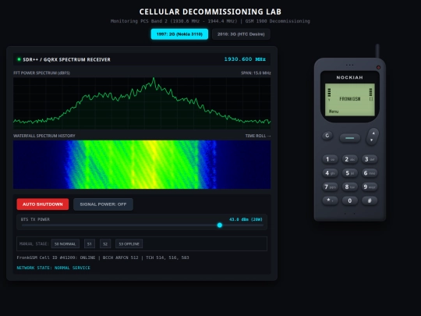Click the NOCKIAH brand logo on phone
The width and height of the screenshot is (421, 316).
(x=349, y=77)
